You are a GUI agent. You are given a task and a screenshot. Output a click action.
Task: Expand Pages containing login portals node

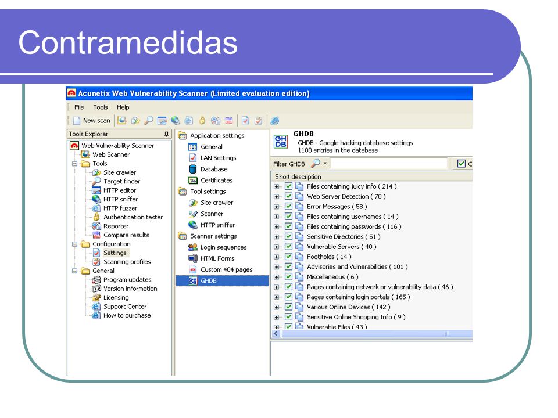[x=276, y=297]
